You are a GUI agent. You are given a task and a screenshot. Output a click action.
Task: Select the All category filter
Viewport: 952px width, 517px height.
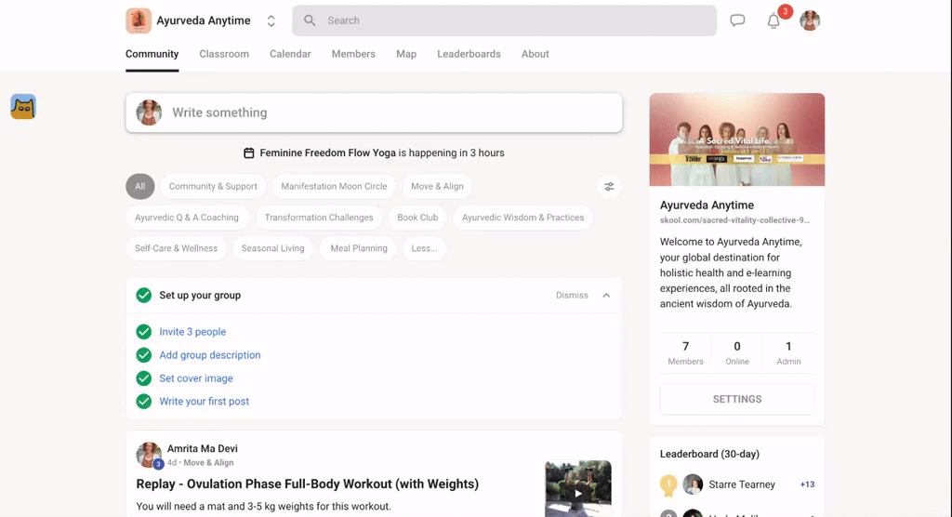(x=140, y=187)
